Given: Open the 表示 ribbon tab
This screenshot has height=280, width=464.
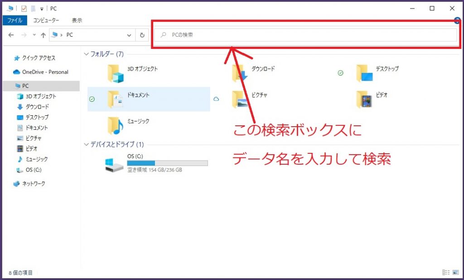Looking at the screenshot, I should coord(77,20).
